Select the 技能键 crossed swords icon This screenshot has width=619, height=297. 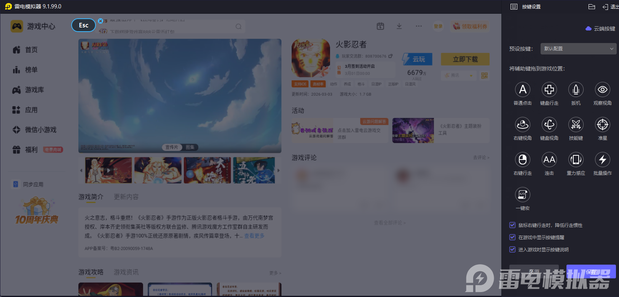[x=576, y=125]
